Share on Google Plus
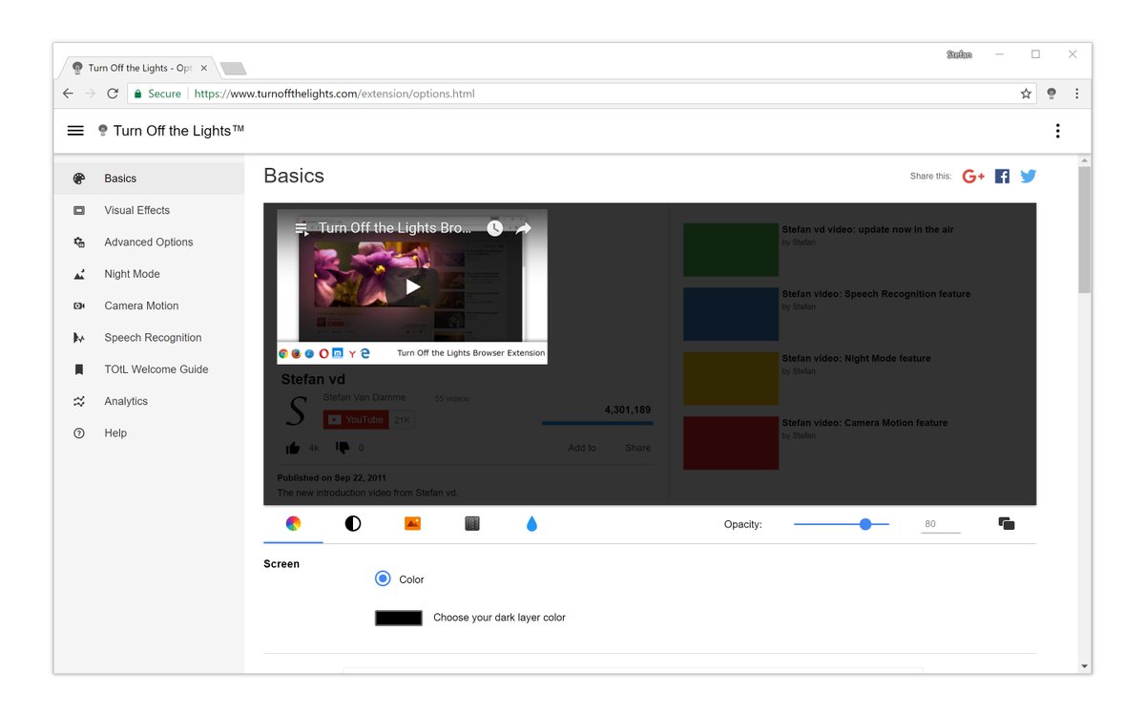1145x716 pixels. coord(973,176)
